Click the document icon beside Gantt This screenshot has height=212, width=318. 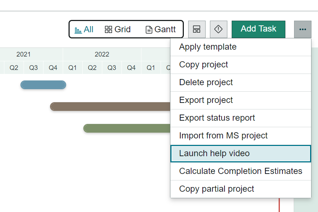pyautogui.click(x=149, y=29)
